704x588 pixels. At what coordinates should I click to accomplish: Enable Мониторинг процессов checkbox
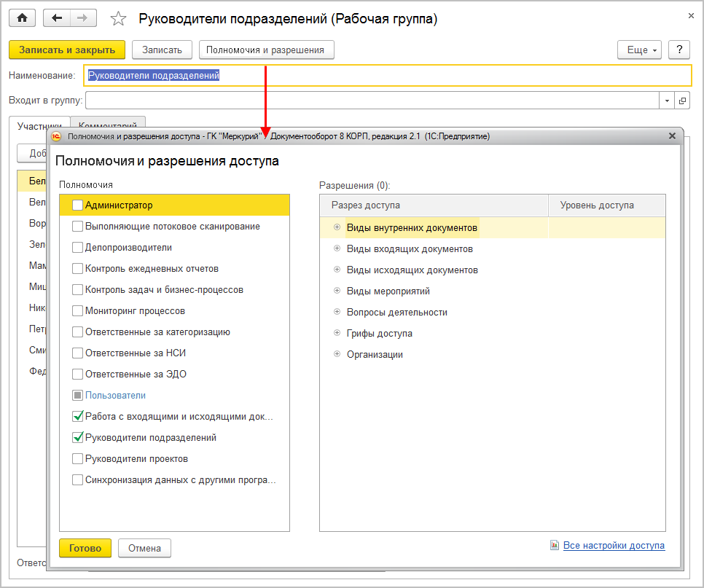[78, 310]
